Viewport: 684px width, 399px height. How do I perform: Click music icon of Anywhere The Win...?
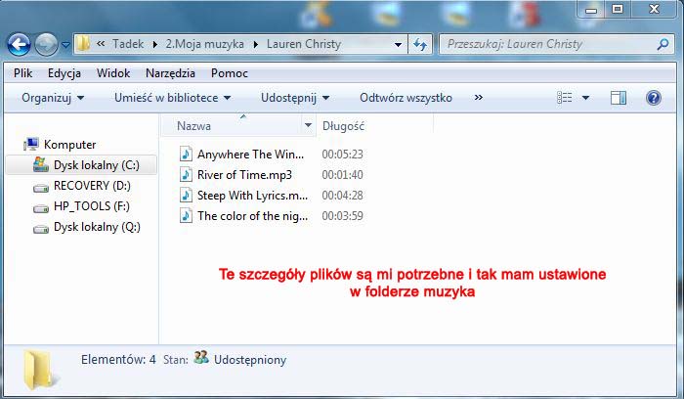[186, 154]
